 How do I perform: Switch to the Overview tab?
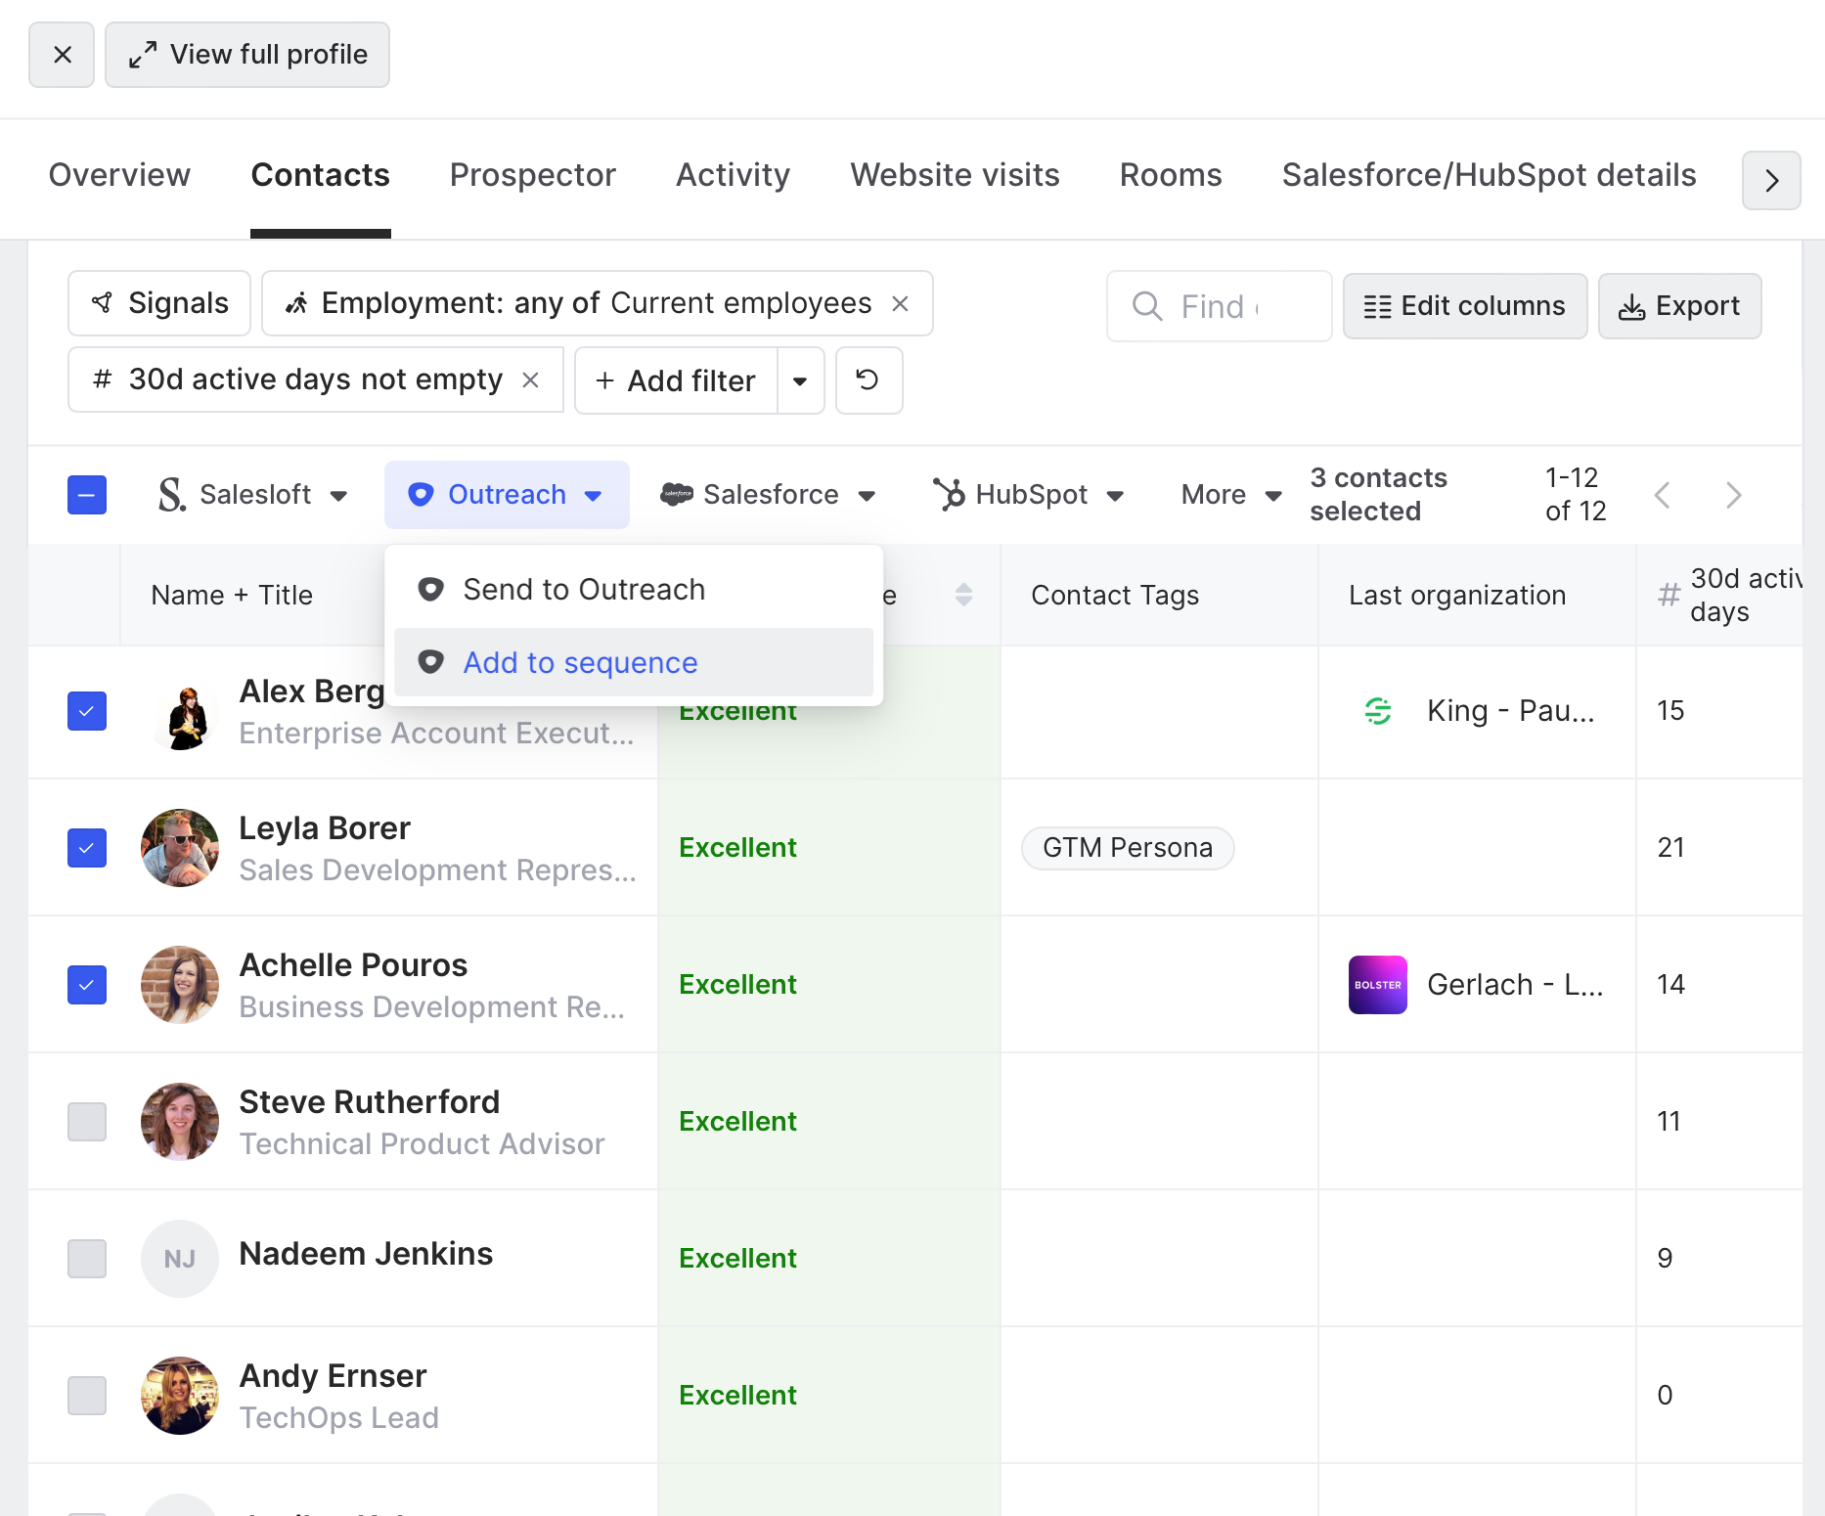[x=119, y=175]
